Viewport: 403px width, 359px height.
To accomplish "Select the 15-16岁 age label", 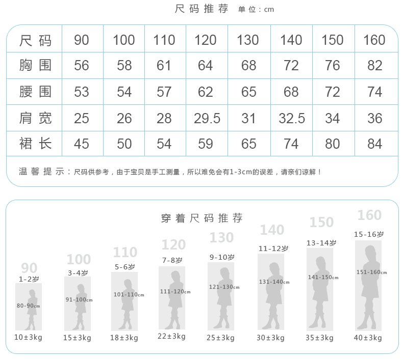I will point(369,234).
